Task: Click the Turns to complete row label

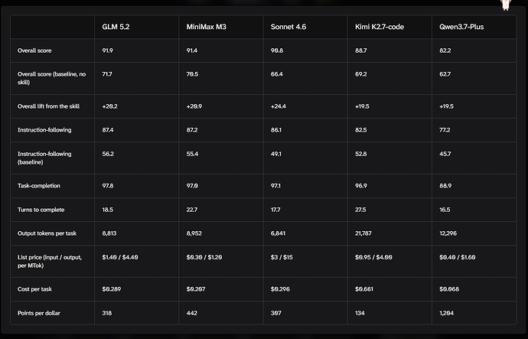Action: point(41,210)
